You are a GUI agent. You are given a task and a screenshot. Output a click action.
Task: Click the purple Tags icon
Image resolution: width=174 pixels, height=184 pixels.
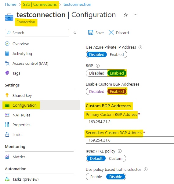[7, 73]
